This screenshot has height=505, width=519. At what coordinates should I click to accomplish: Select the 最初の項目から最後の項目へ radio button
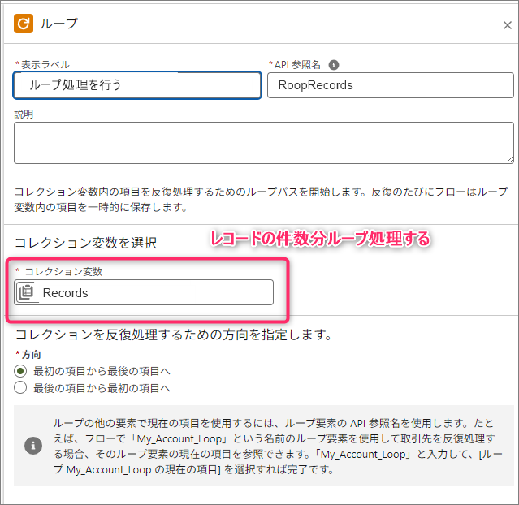tap(21, 371)
